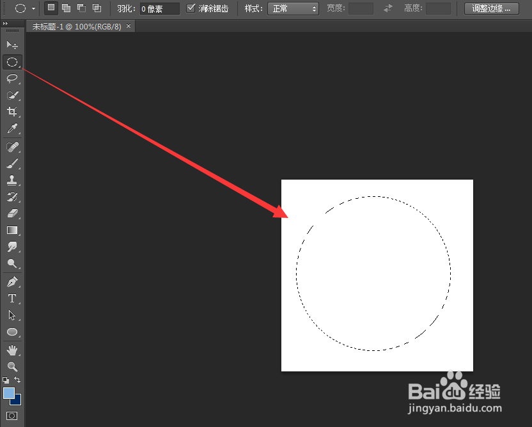Switch to the 未标题-1 document tab
This screenshot has width=532, height=427.
76,26
